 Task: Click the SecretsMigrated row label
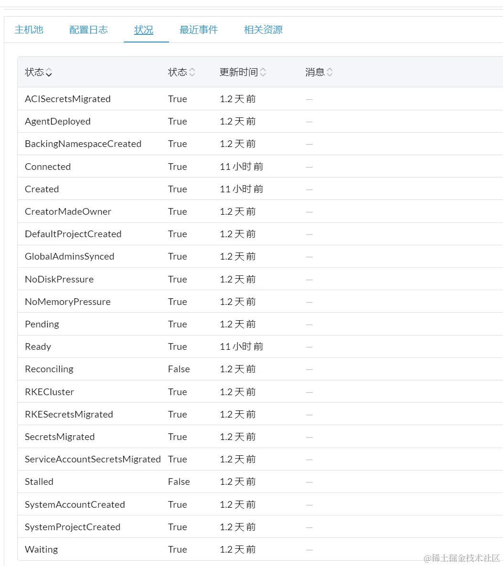(60, 436)
